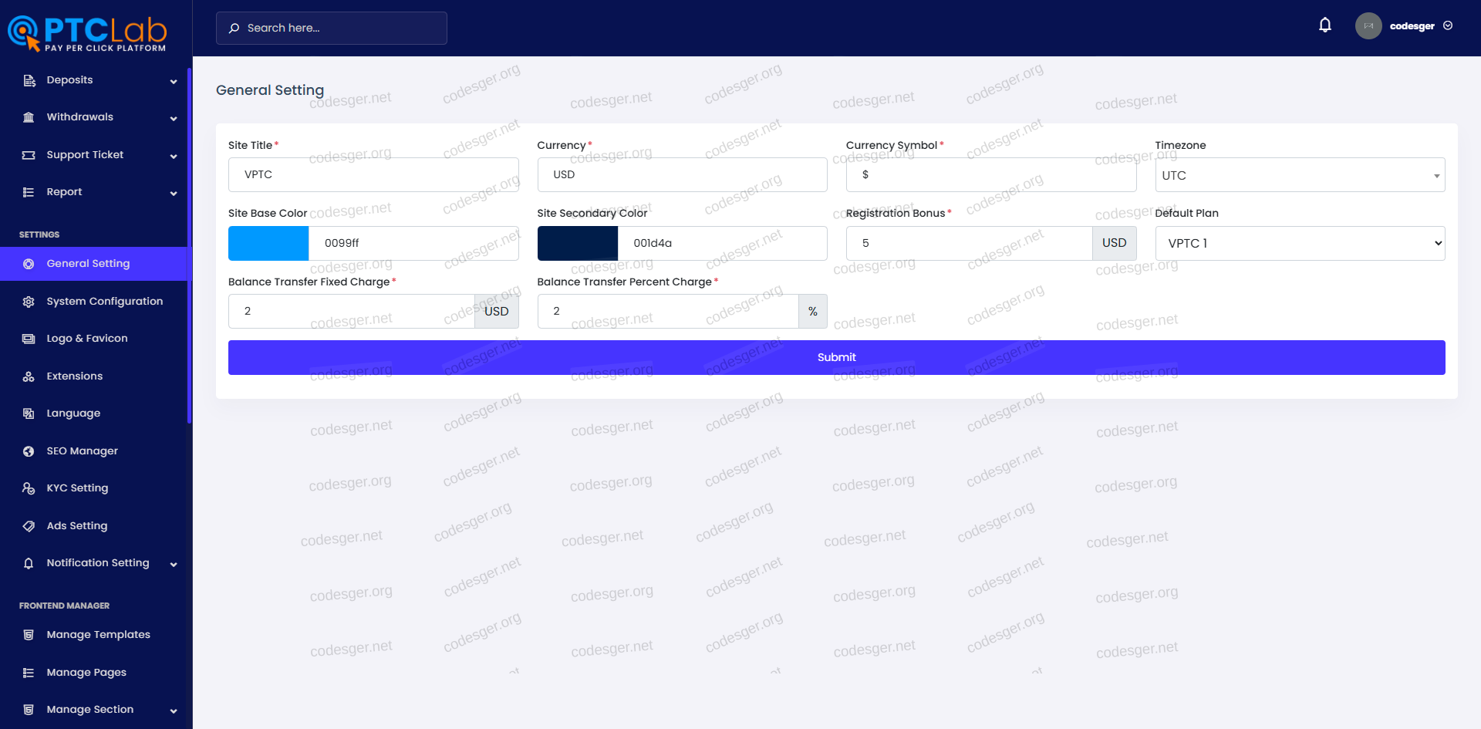Image resolution: width=1481 pixels, height=729 pixels.
Task: Click the notification bell icon
Action: click(1324, 25)
